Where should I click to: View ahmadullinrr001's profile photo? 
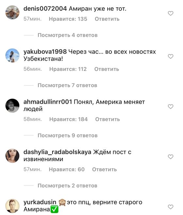pyautogui.click(x=12, y=106)
